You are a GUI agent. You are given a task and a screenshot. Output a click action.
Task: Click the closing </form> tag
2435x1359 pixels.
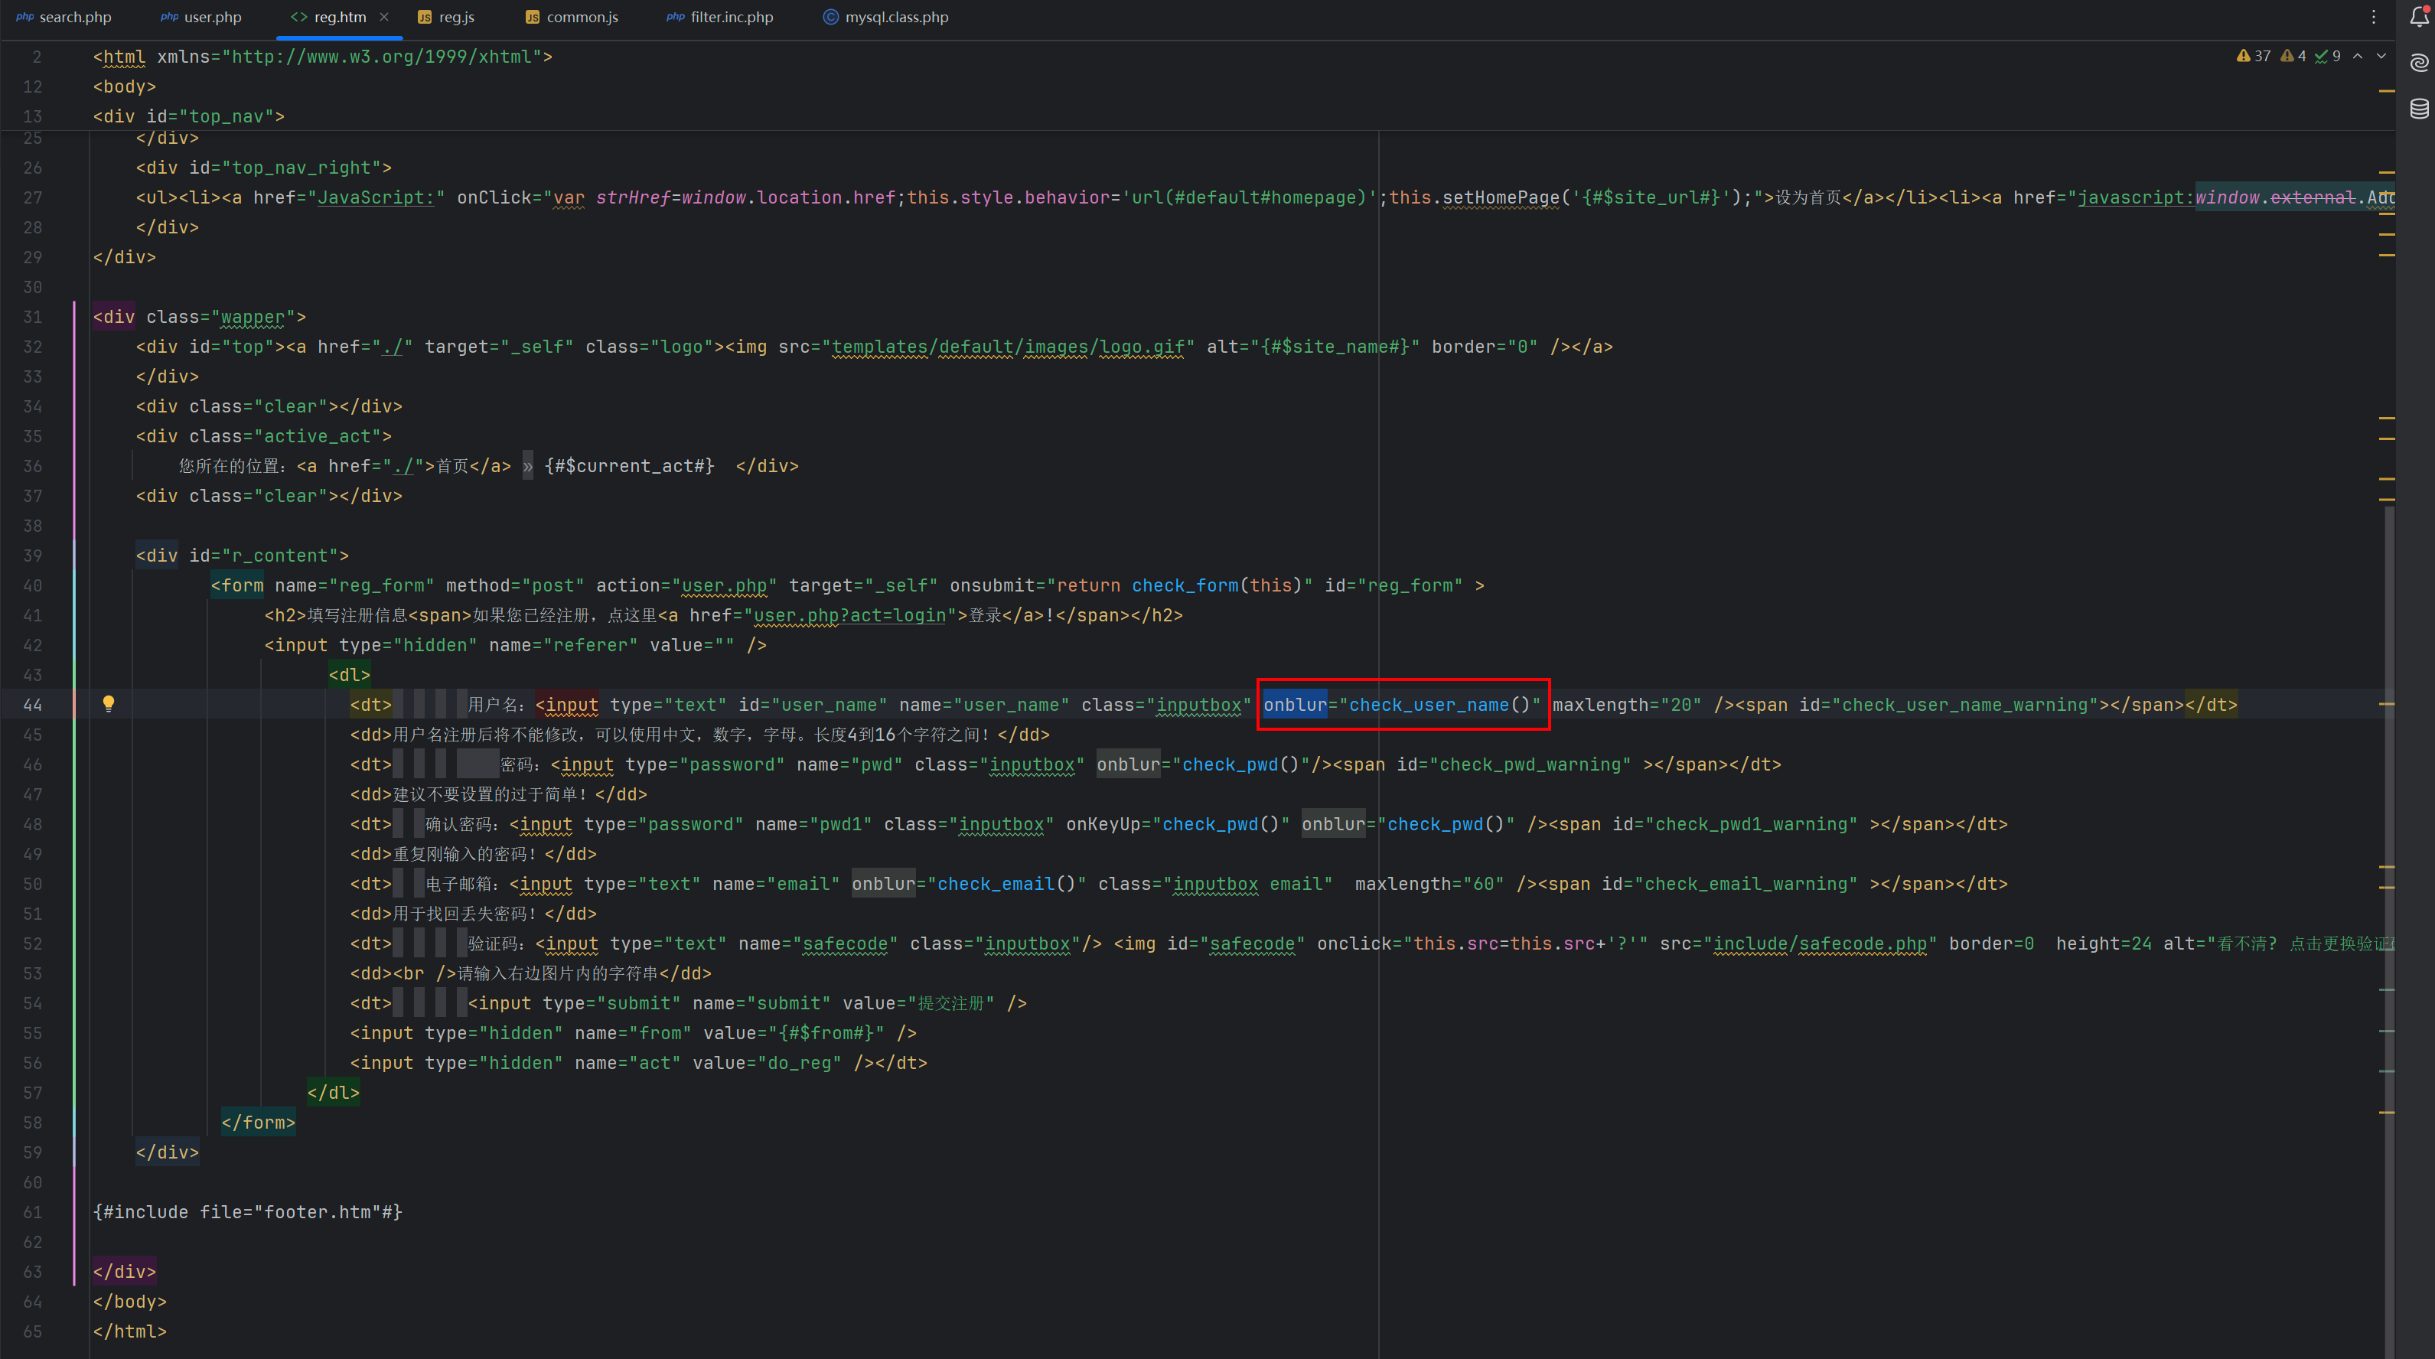[258, 1123]
